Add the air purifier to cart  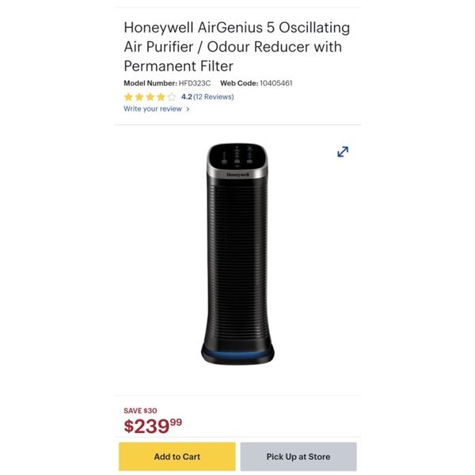pos(177,457)
